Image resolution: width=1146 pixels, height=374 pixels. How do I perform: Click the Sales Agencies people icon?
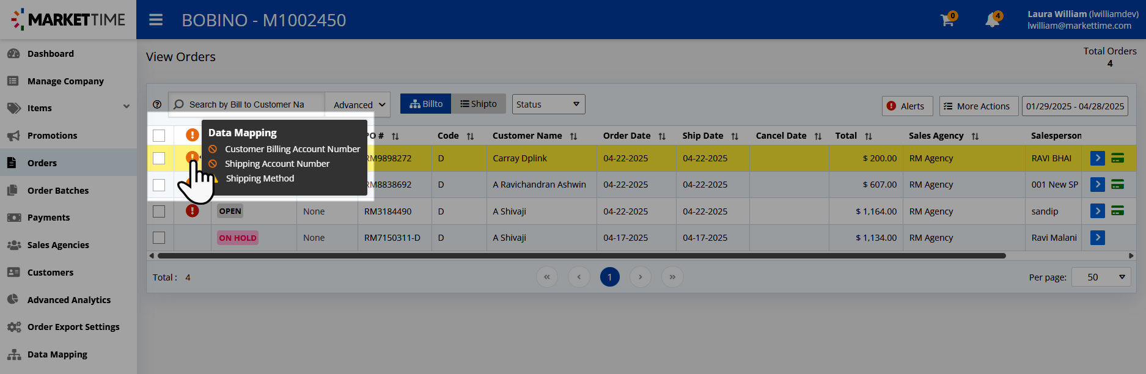13,245
